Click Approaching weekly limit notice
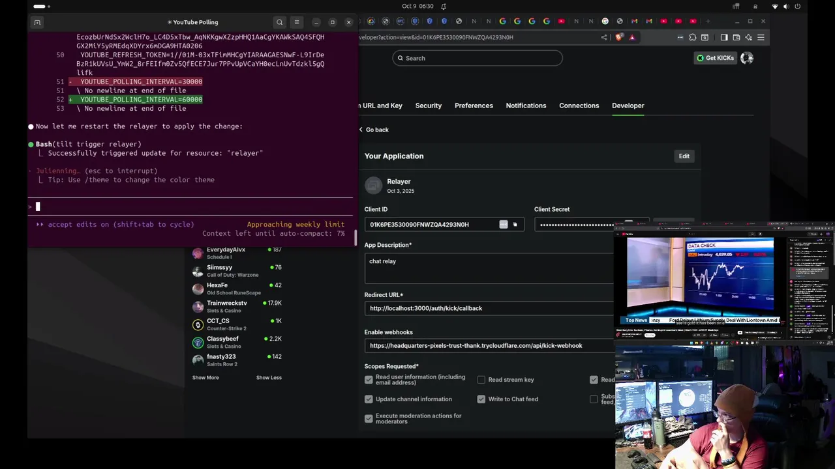Screen dimensions: 835x469 tap(296, 224)
